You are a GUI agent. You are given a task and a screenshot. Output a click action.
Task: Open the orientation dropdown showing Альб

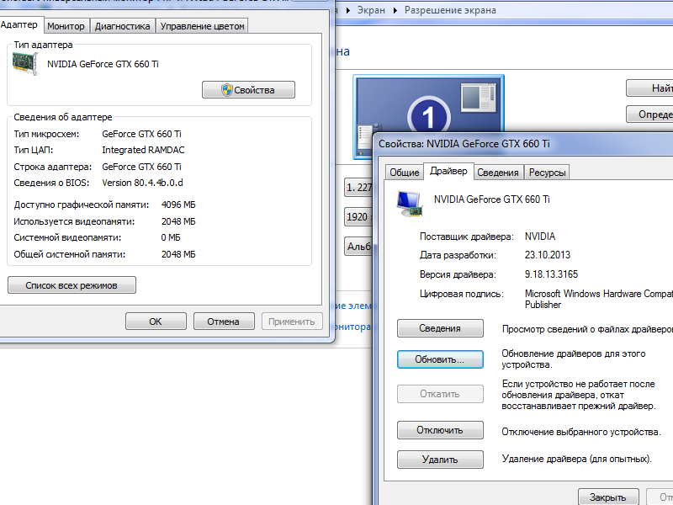(359, 247)
